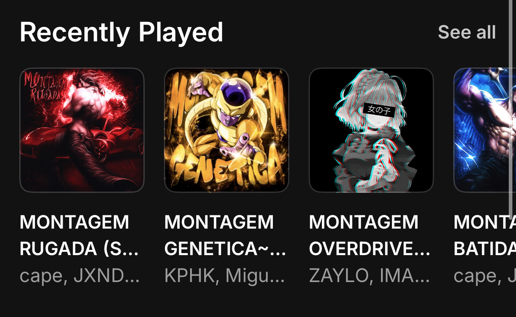The width and height of the screenshot is (516, 317).
Task: Click the 女の子 label on the anime cover
Action: (379, 110)
